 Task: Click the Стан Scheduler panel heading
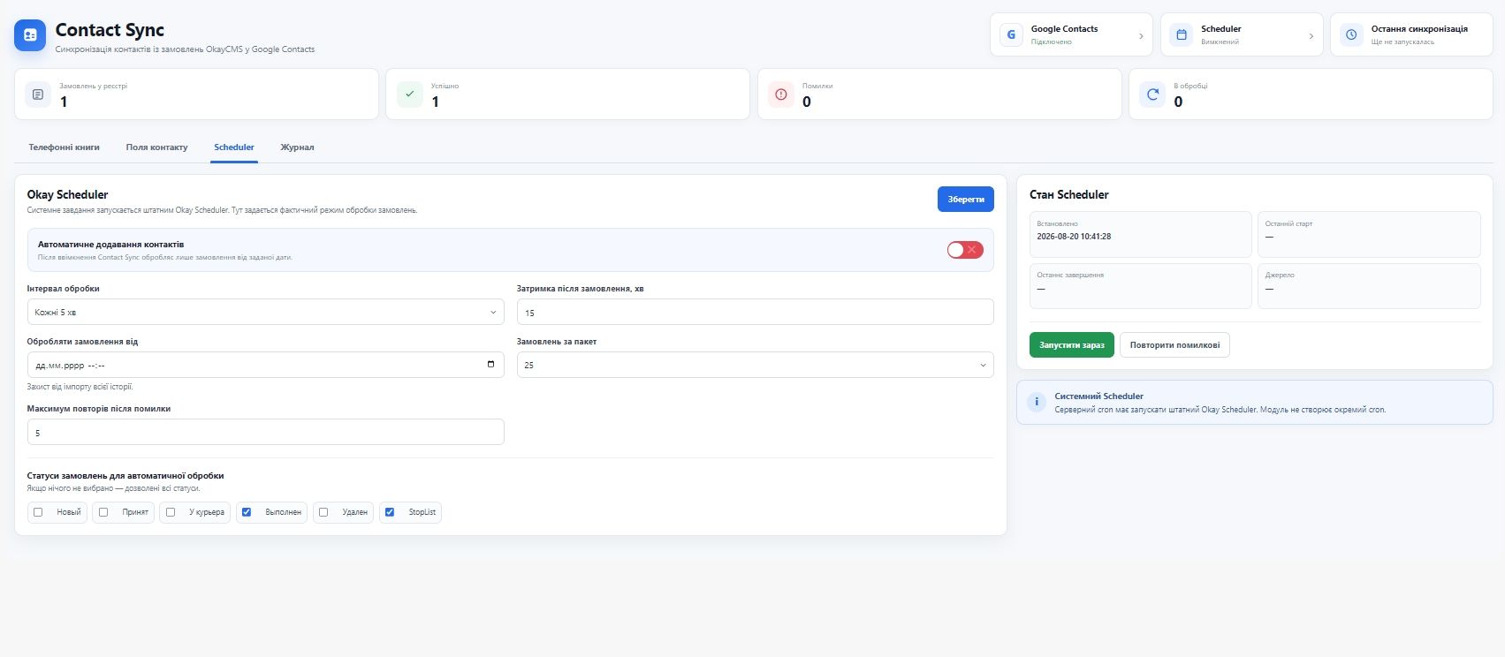[1068, 194]
